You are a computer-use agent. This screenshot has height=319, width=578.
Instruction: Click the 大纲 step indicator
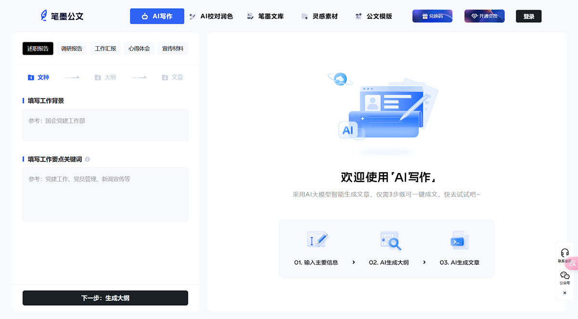pyautogui.click(x=105, y=77)
